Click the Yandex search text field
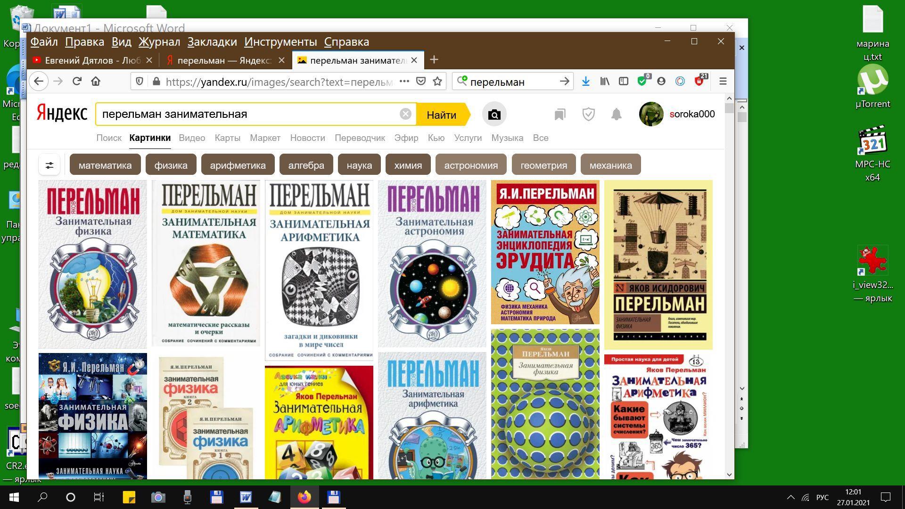The image size is (905, 509). tap(245, 115)
